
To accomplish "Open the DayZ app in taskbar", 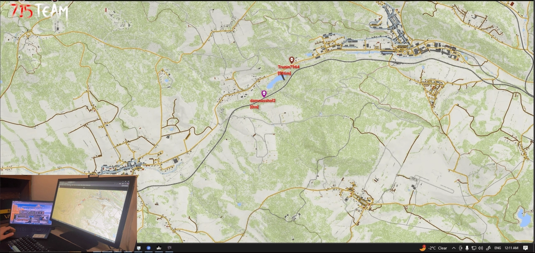I will click(x=159, y=248).
